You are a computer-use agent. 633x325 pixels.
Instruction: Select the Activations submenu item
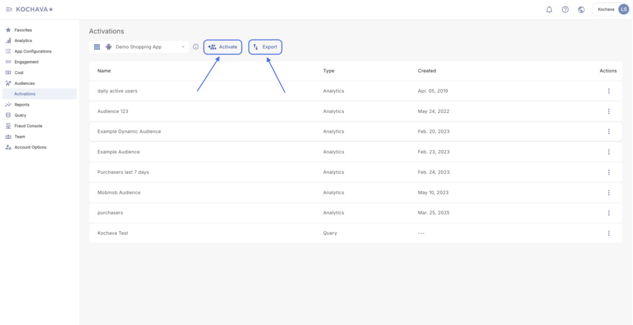(25, 94)
